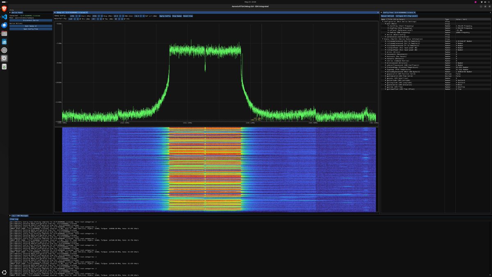Click the Stop (MHz) value field
Viewport: 492px width, 277px height.
tap(95, 16)
